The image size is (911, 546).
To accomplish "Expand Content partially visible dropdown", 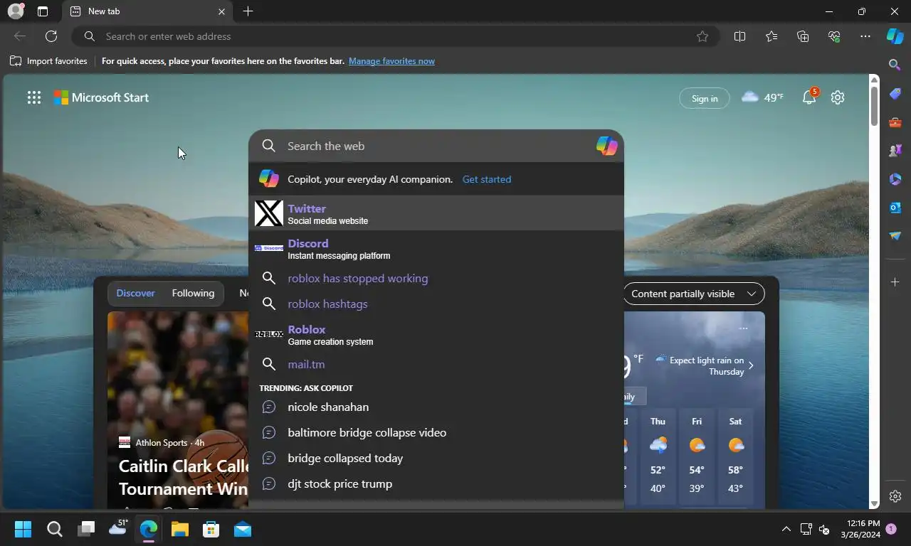I will pos(693,294).
